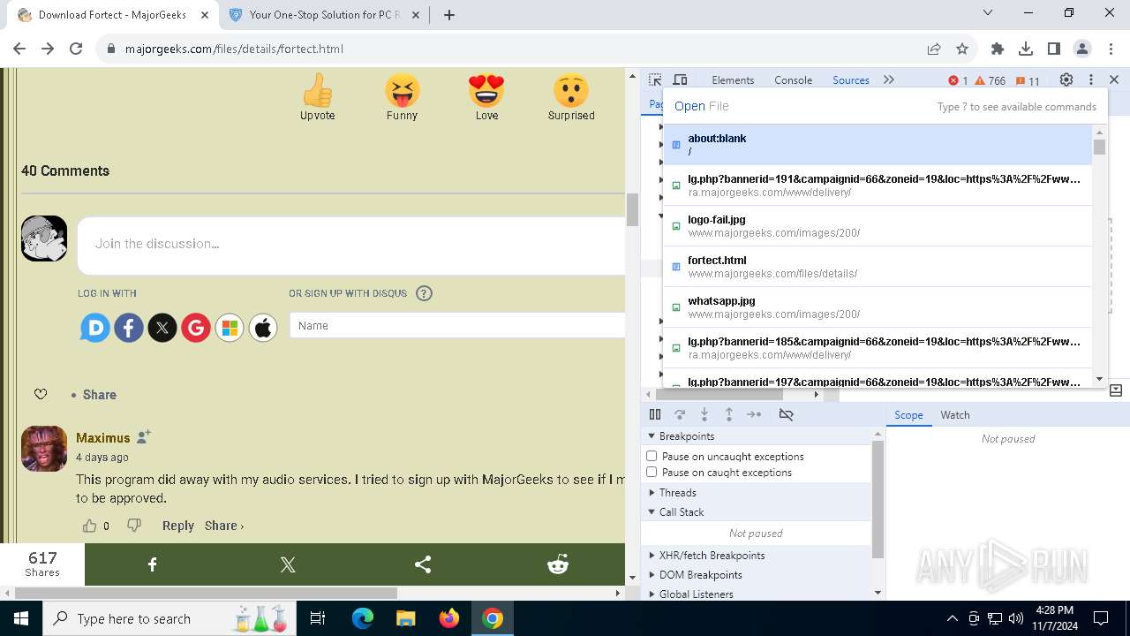Click the Open File search field
The height and width of the screenshot is (636, 1130).
pyautogui.click(x=885, y=106)
